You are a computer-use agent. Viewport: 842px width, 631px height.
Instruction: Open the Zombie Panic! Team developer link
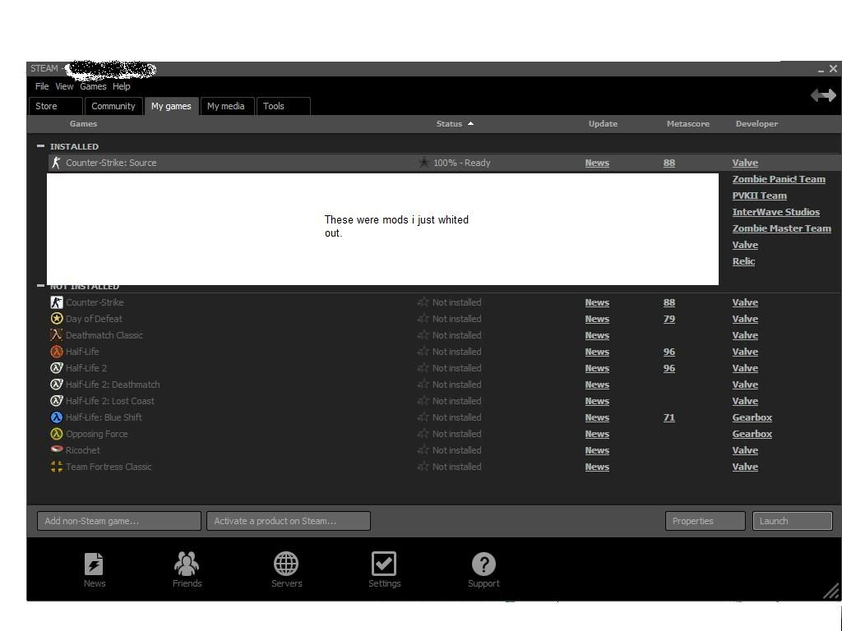tap(779, 179)
